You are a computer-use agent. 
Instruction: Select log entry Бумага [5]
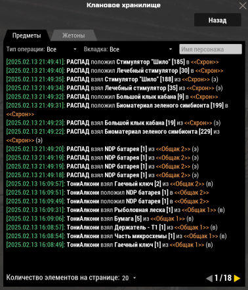click(x=100, y=218)
